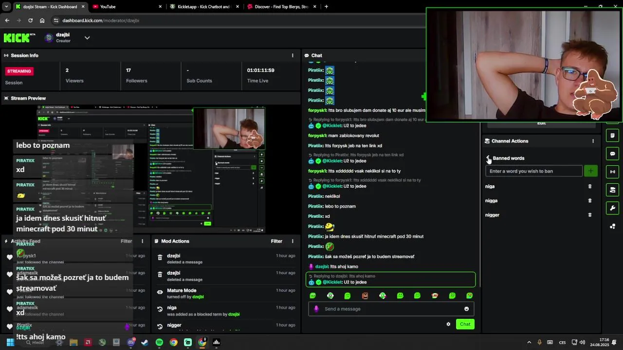623x350 pixels.
Task: Click the STREAMING status badge
Action: (x=19, y=71)
